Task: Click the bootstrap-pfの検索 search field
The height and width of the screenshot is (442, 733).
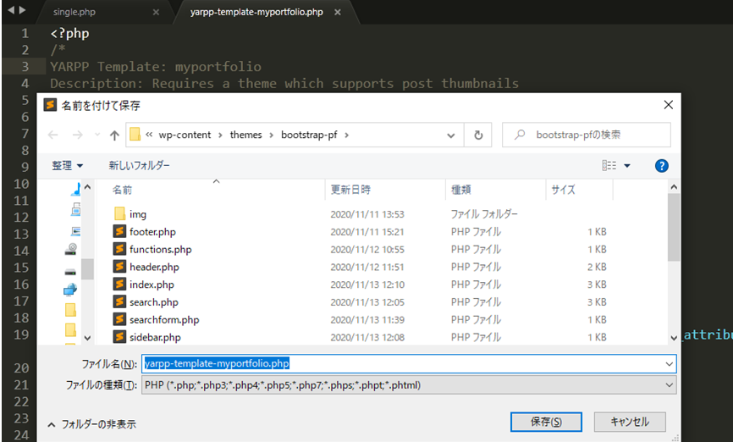Action: coord(592,135)
